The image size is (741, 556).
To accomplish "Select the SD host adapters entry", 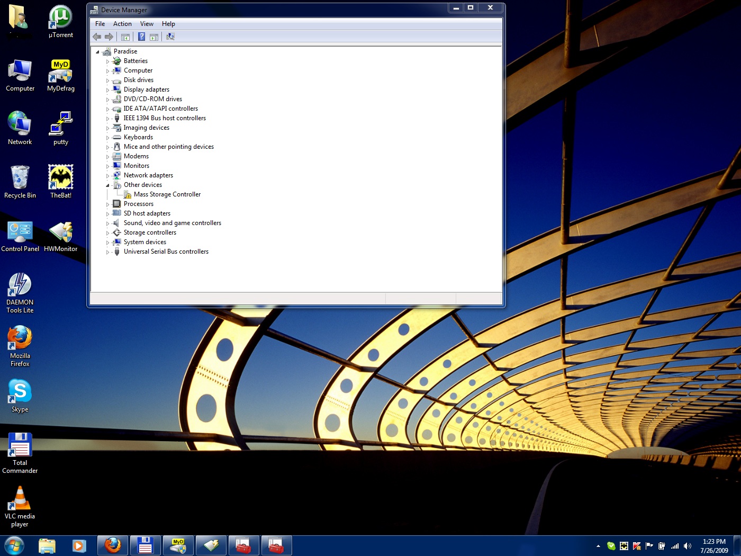I will [x=147, y=213].
